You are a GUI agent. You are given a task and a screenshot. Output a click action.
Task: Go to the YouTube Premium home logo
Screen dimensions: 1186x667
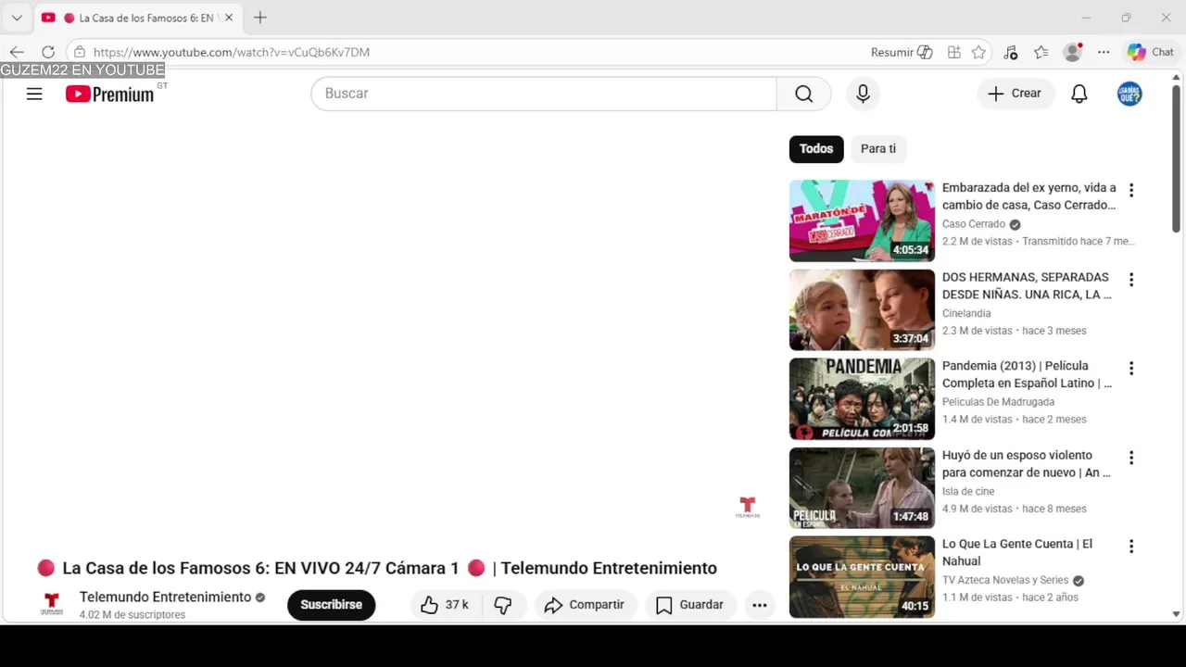coord(109,94)
